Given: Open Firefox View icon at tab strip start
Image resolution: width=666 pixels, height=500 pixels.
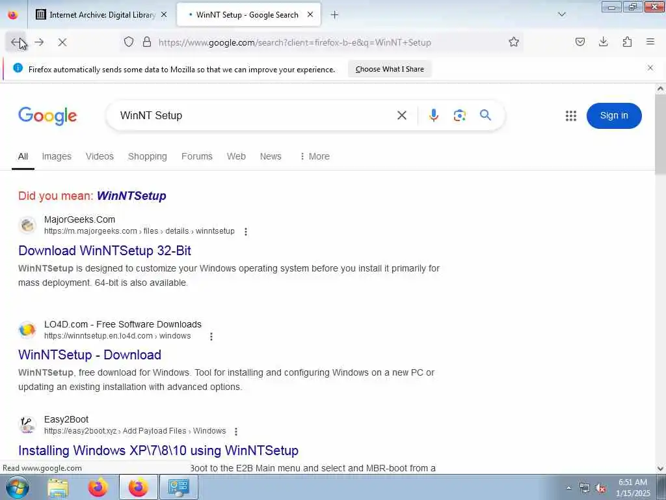Looking at the screenshot, I should click(13, 15).
